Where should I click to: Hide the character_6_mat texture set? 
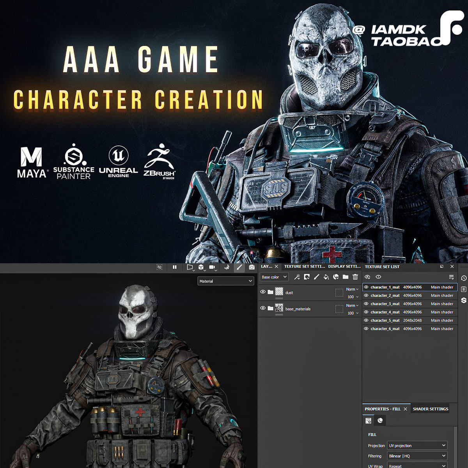tap(366, 329)
